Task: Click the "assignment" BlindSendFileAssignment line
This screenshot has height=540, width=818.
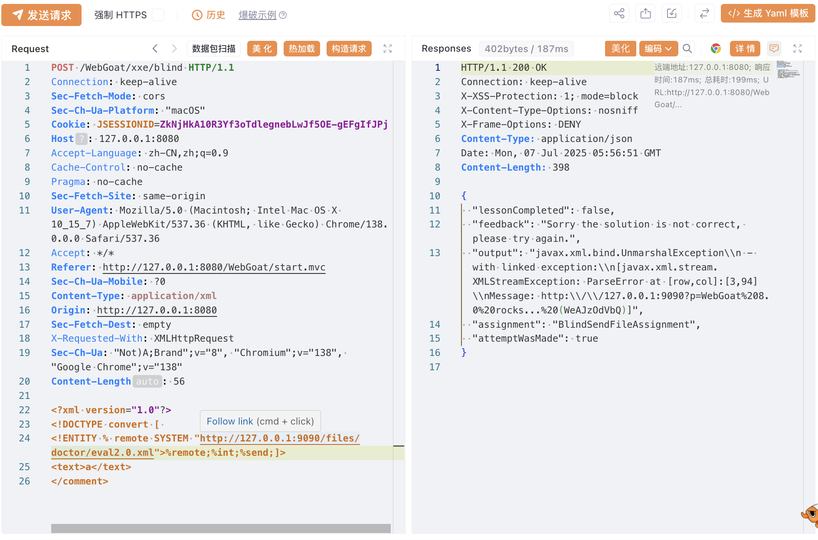Action: point(586,325)
